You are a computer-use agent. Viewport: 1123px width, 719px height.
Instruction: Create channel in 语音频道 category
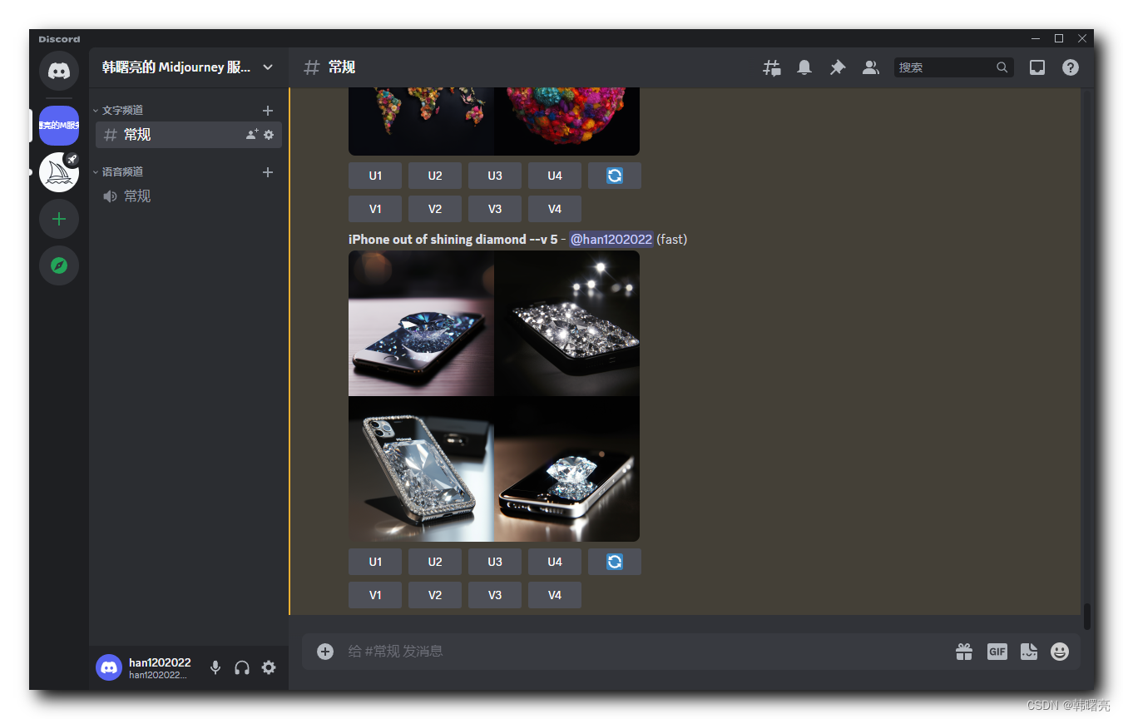[x=268, y=172]
